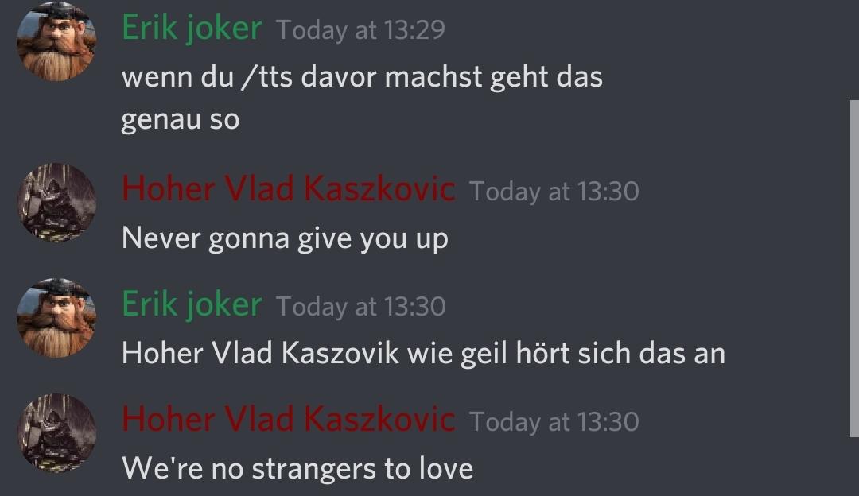Open Erik joker's avatar beside the 13:29 message

point(56,41)
